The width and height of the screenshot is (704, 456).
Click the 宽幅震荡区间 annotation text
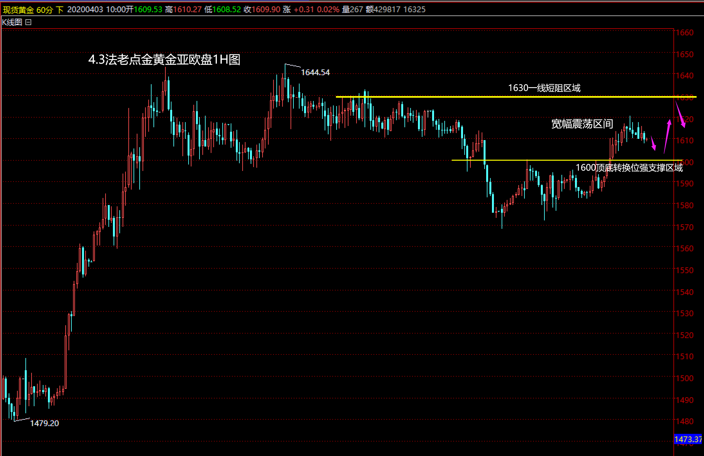tap(582, 124)
